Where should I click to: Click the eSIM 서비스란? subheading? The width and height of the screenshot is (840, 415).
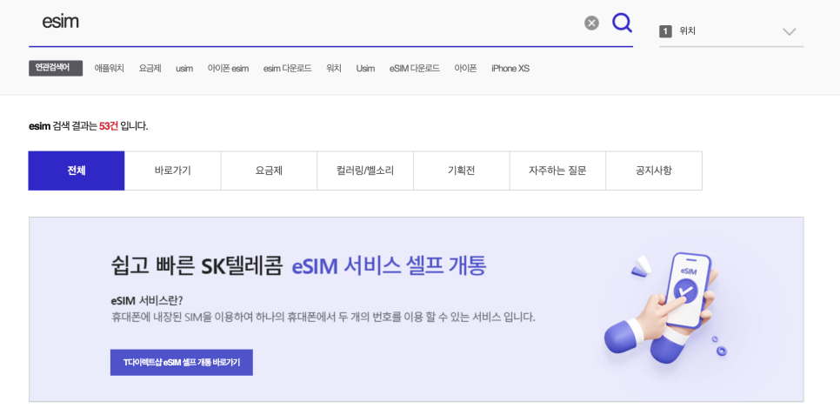(x=147, y=300)
